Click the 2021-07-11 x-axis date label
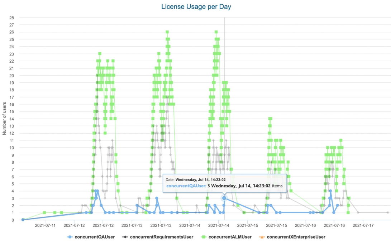The height and width of the screenshot is (244, 391). [x=46, y=226]
